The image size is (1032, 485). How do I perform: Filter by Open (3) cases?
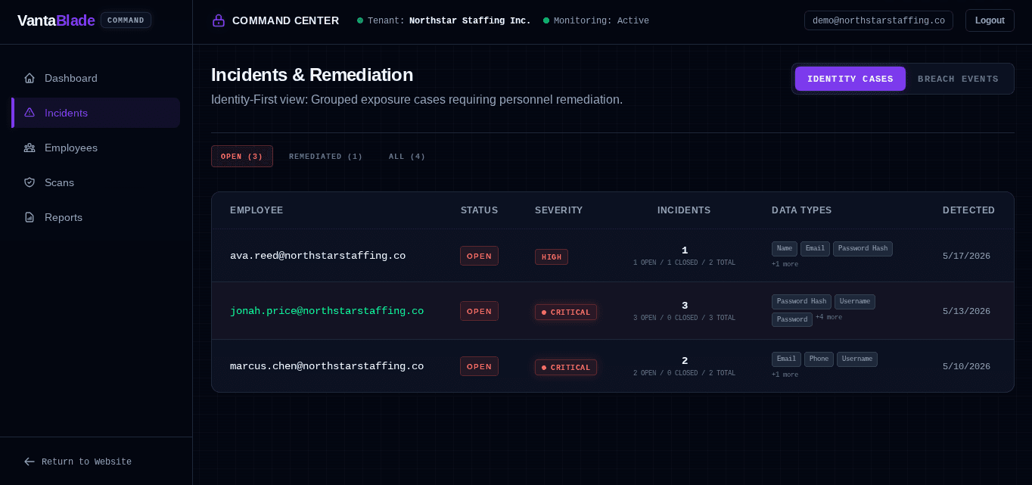pyautogui.click(x=242, y=157)
